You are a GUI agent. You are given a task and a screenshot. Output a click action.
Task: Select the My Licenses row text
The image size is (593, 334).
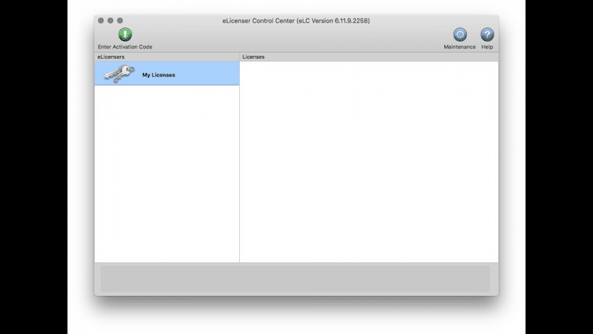(159, 75)
